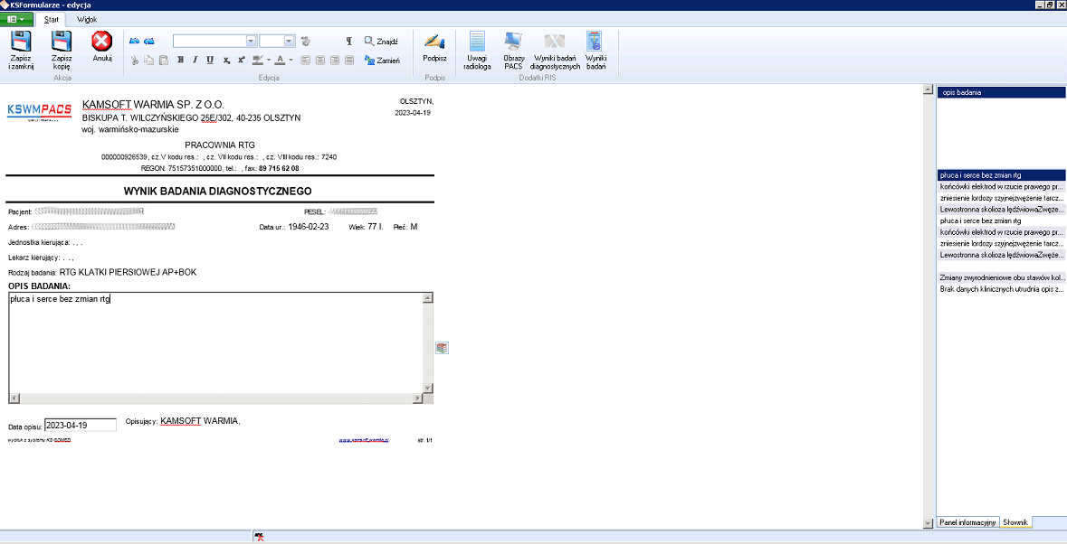
Task: Click Zapisz i zamknij save icon
Action: (21, 42)
